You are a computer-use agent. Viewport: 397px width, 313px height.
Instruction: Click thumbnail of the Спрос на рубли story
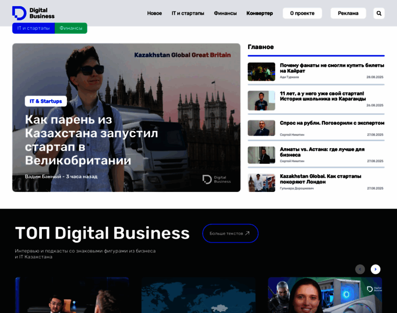click(x=261, y=128)
